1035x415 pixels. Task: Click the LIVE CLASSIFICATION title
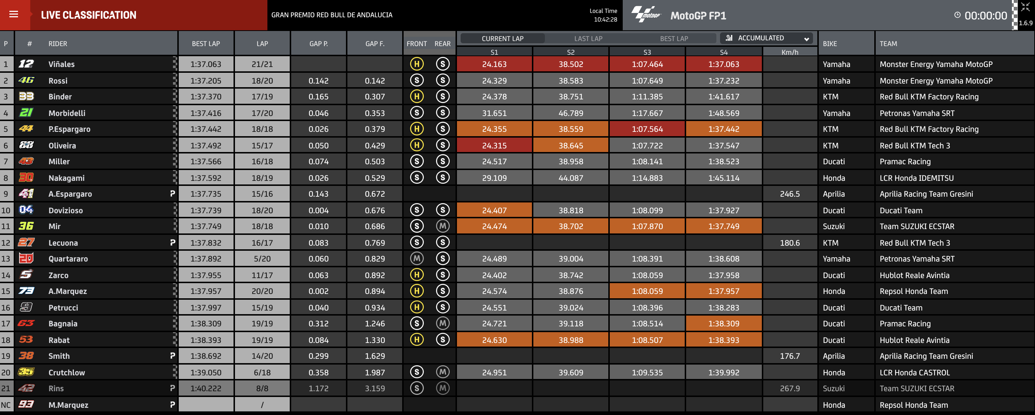[x=88, y=15]
